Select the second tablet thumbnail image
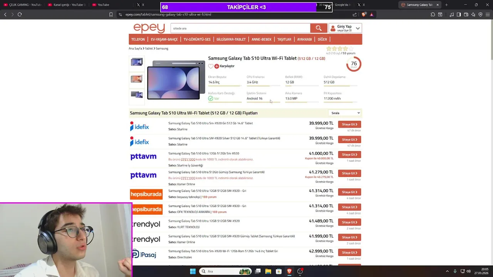493x277 pixels. tap(137, 79)
